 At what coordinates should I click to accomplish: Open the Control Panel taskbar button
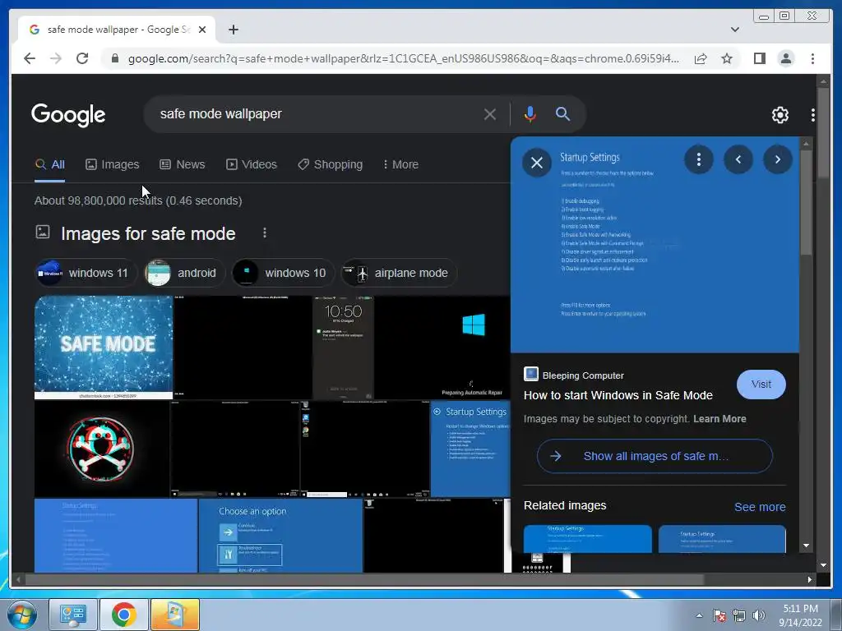coord(73,615)
